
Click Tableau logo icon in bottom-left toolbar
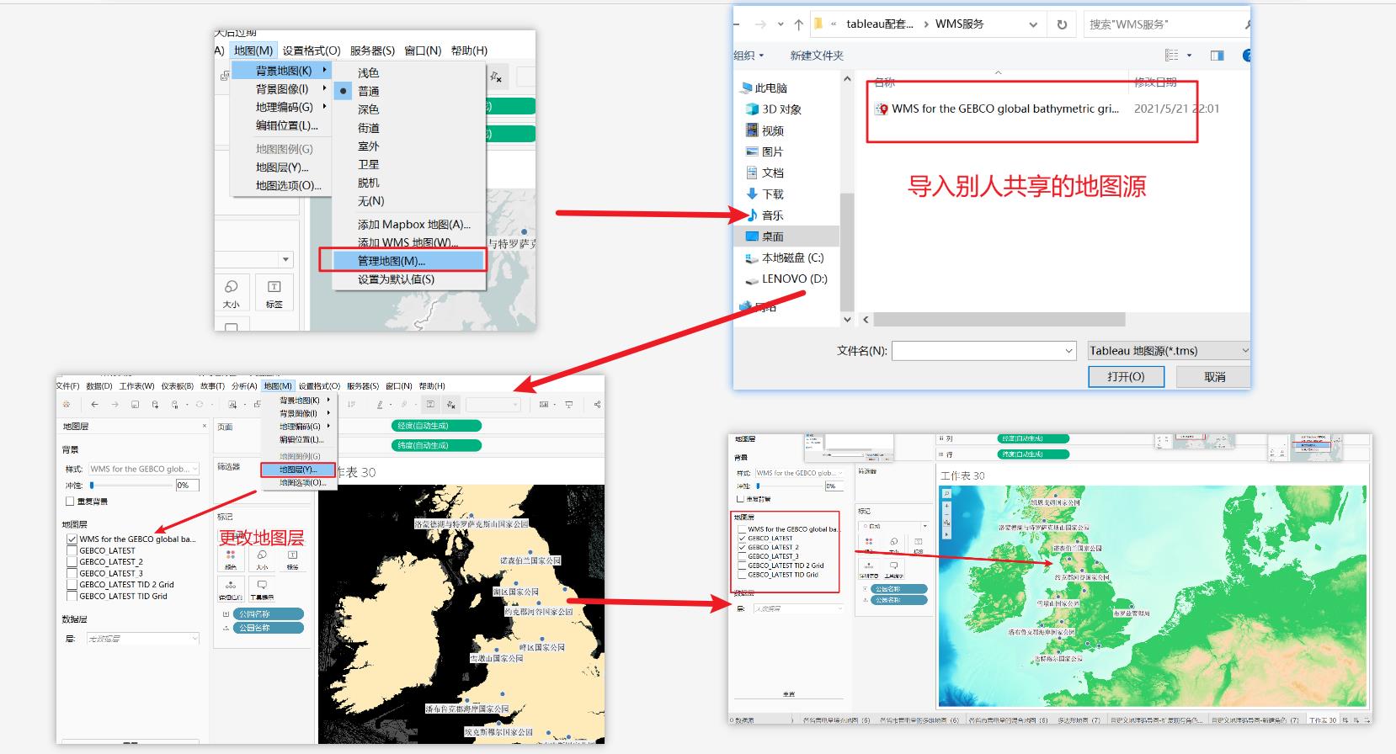66,405
